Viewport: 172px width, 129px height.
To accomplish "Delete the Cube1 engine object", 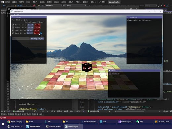I will (x=37, y=30).
